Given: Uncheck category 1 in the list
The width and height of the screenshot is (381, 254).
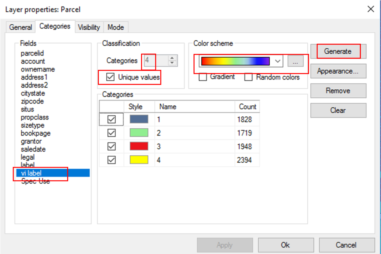Looking at the screenshot, I should tap(111, 119).
